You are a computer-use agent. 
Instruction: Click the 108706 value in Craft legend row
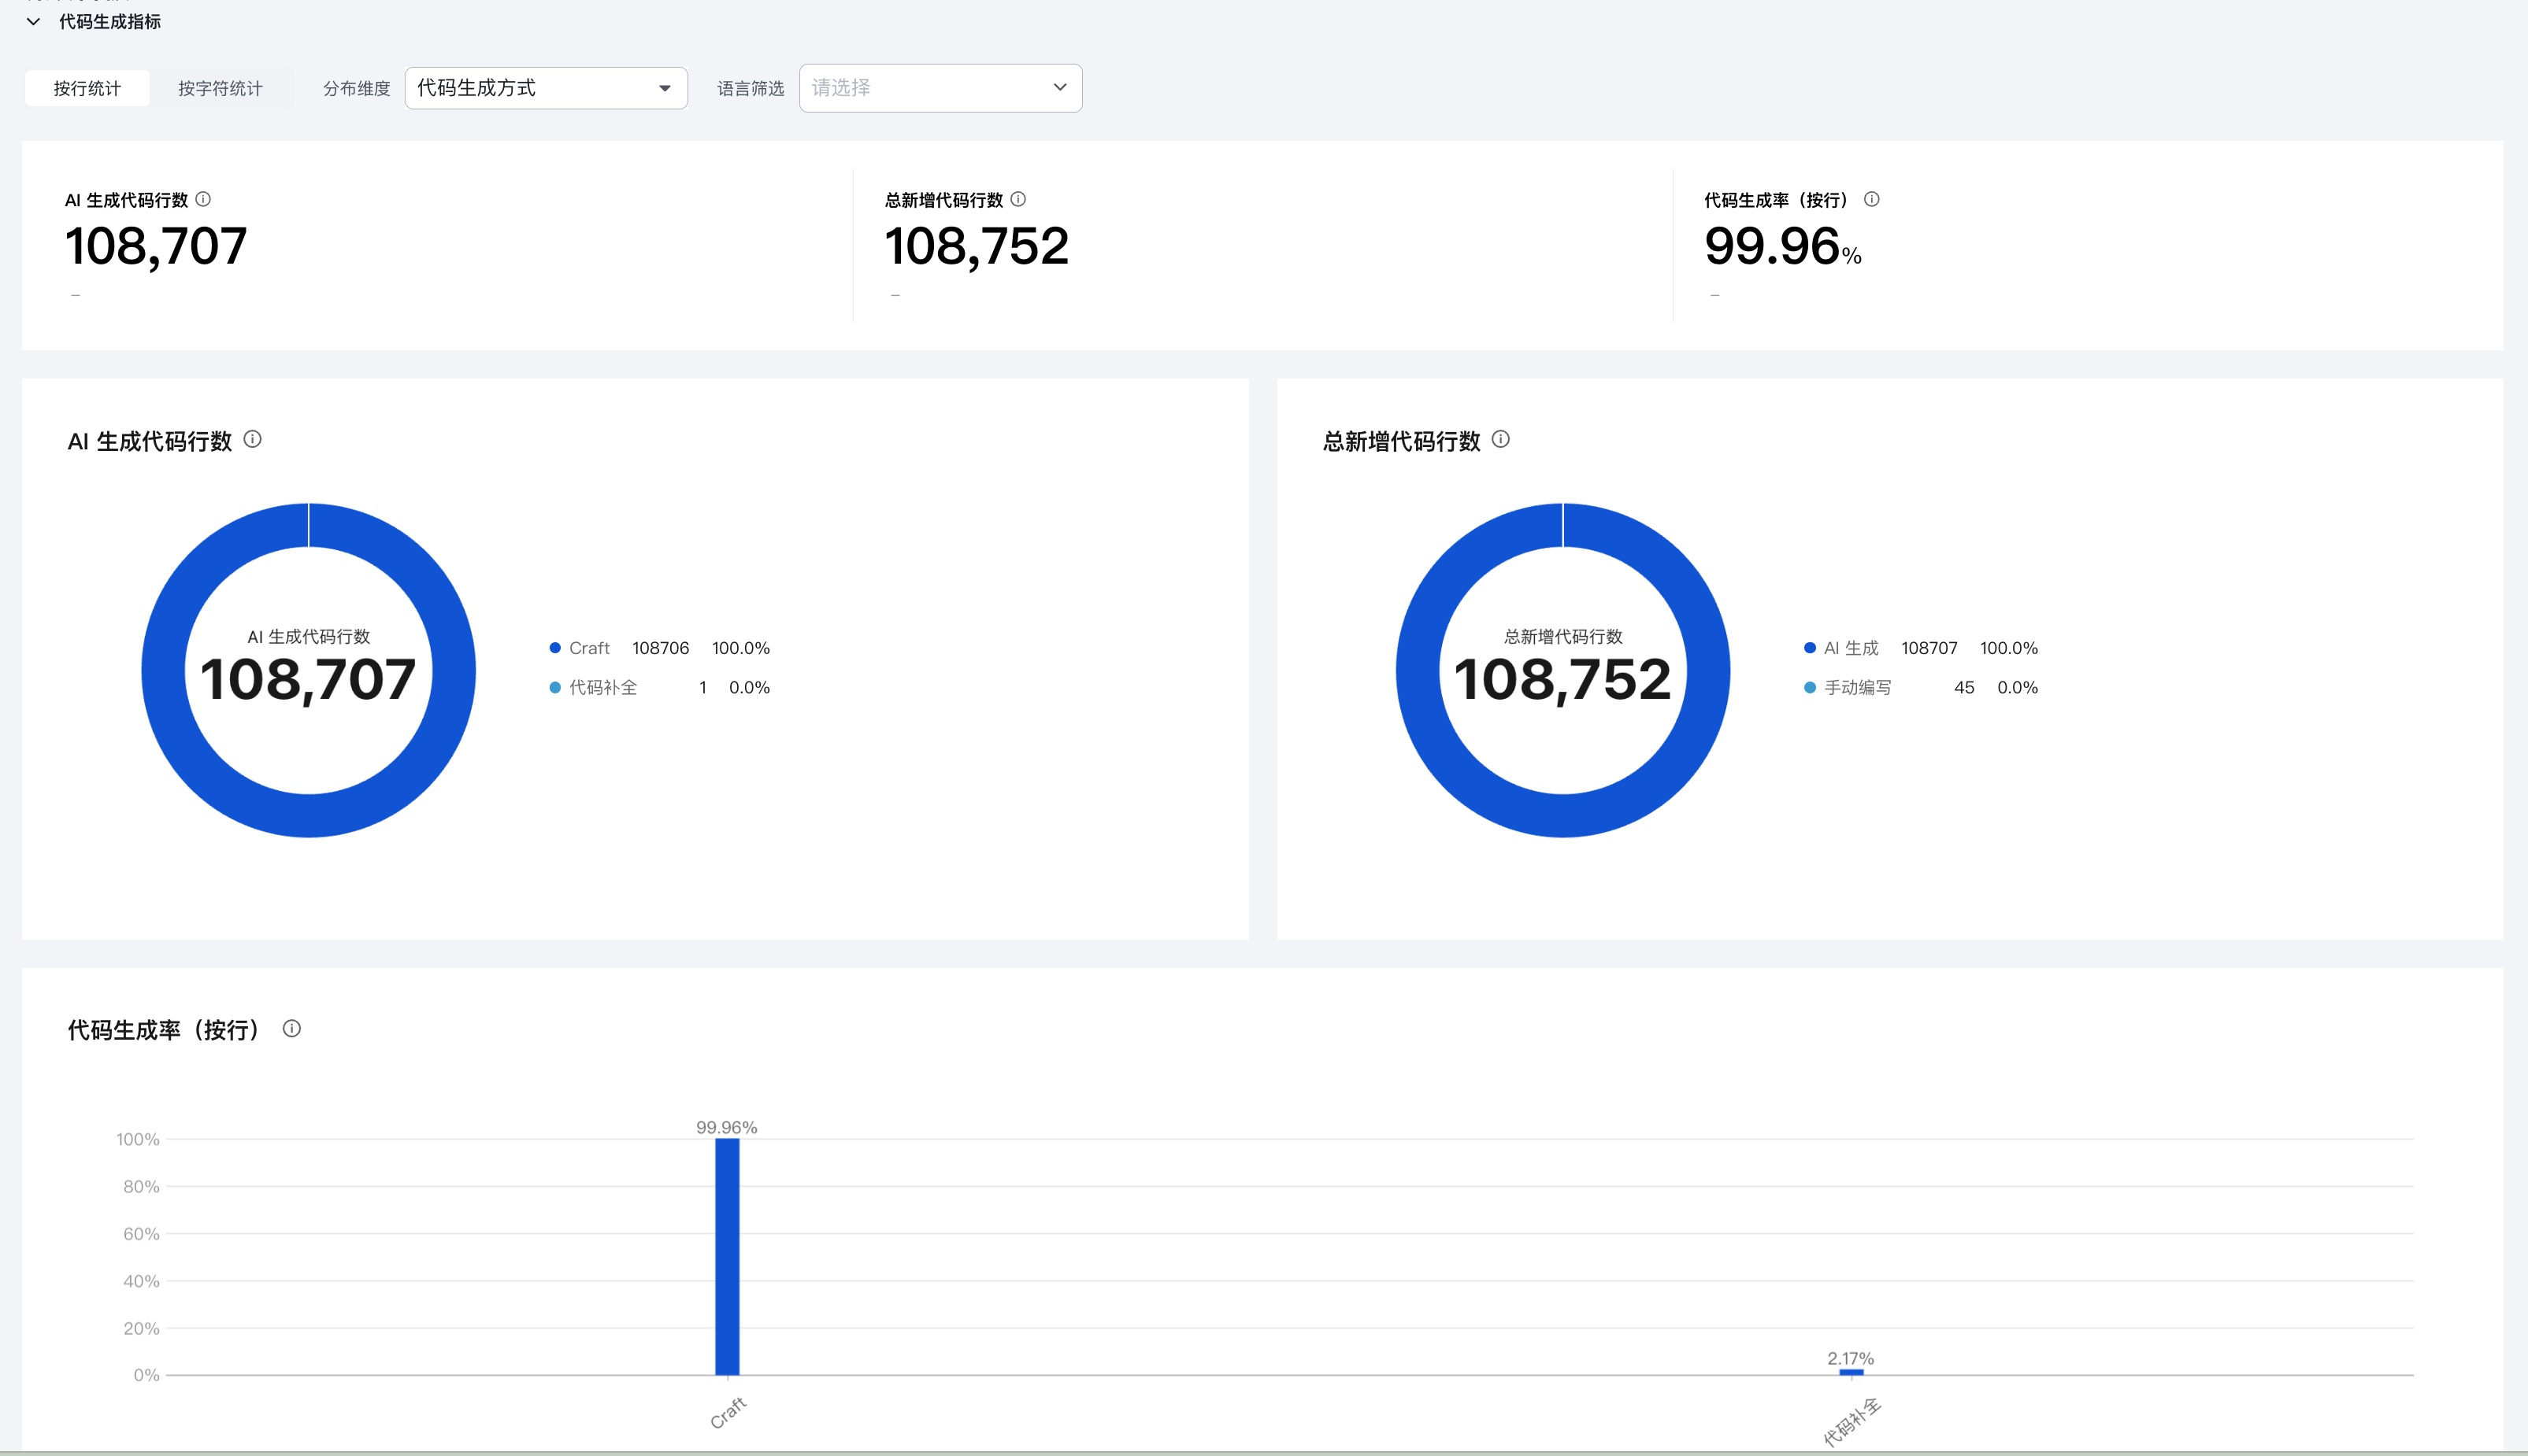click(x=660, y=648)
